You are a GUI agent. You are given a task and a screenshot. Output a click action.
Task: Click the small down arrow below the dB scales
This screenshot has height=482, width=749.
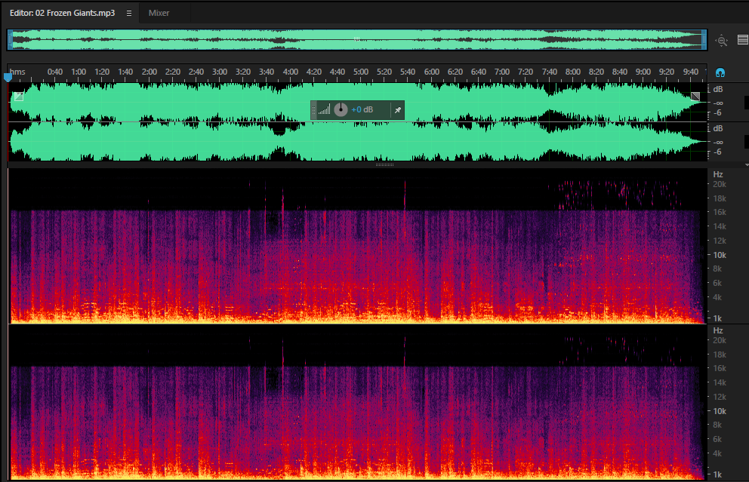(747, 164)
